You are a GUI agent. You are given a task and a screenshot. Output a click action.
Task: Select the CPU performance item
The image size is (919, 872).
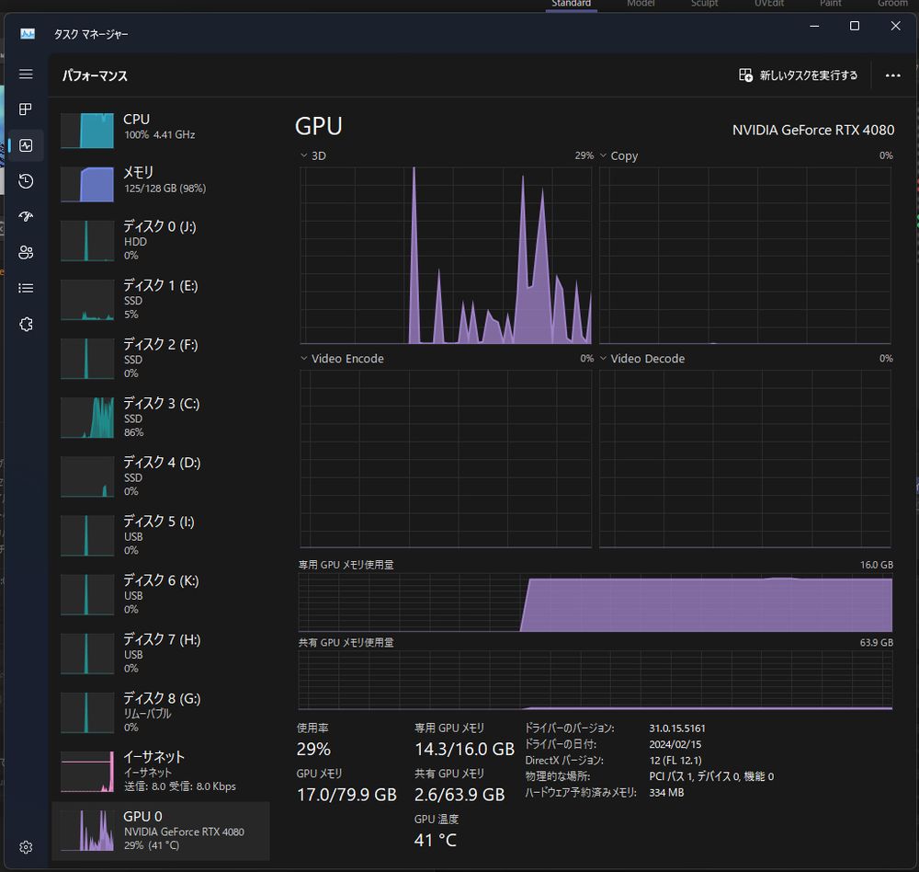tap(161, 131)
